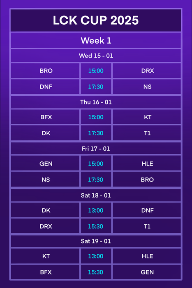Click the BRO team in Wednesday's first match

click(x=45, y=71)
